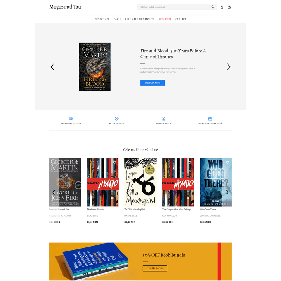Go to previous hero banner slide
Viewport: 281px width, 281px height.
pyautogui.click(x=52, y=67)
